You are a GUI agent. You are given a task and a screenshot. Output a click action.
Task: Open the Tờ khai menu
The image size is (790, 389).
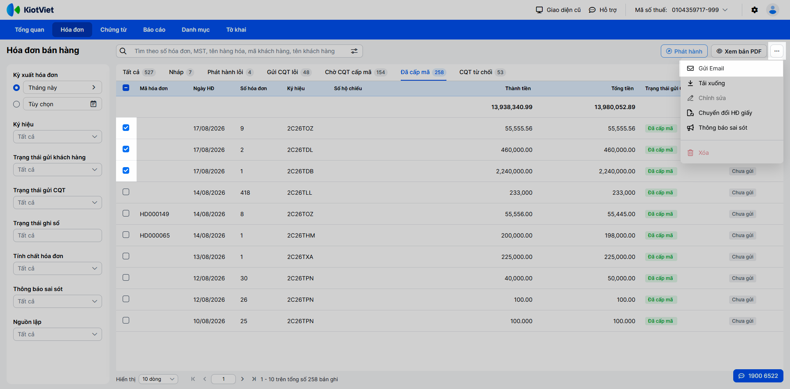tap(236, 30)
